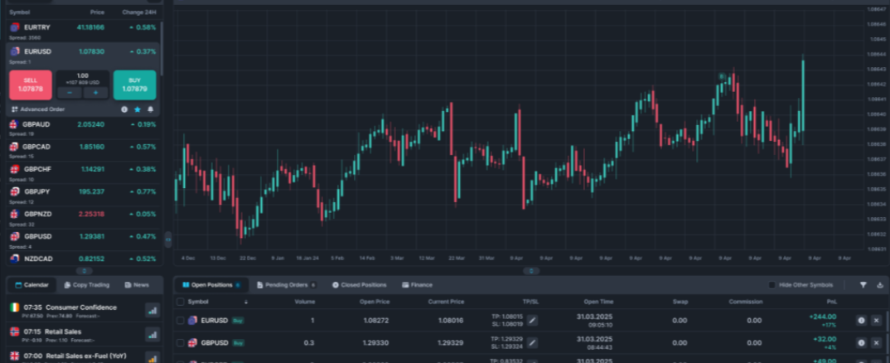This screenshot has width=890, height=363.
Task: Open Advanced Order for EURUSD
Action: point(38,109)
